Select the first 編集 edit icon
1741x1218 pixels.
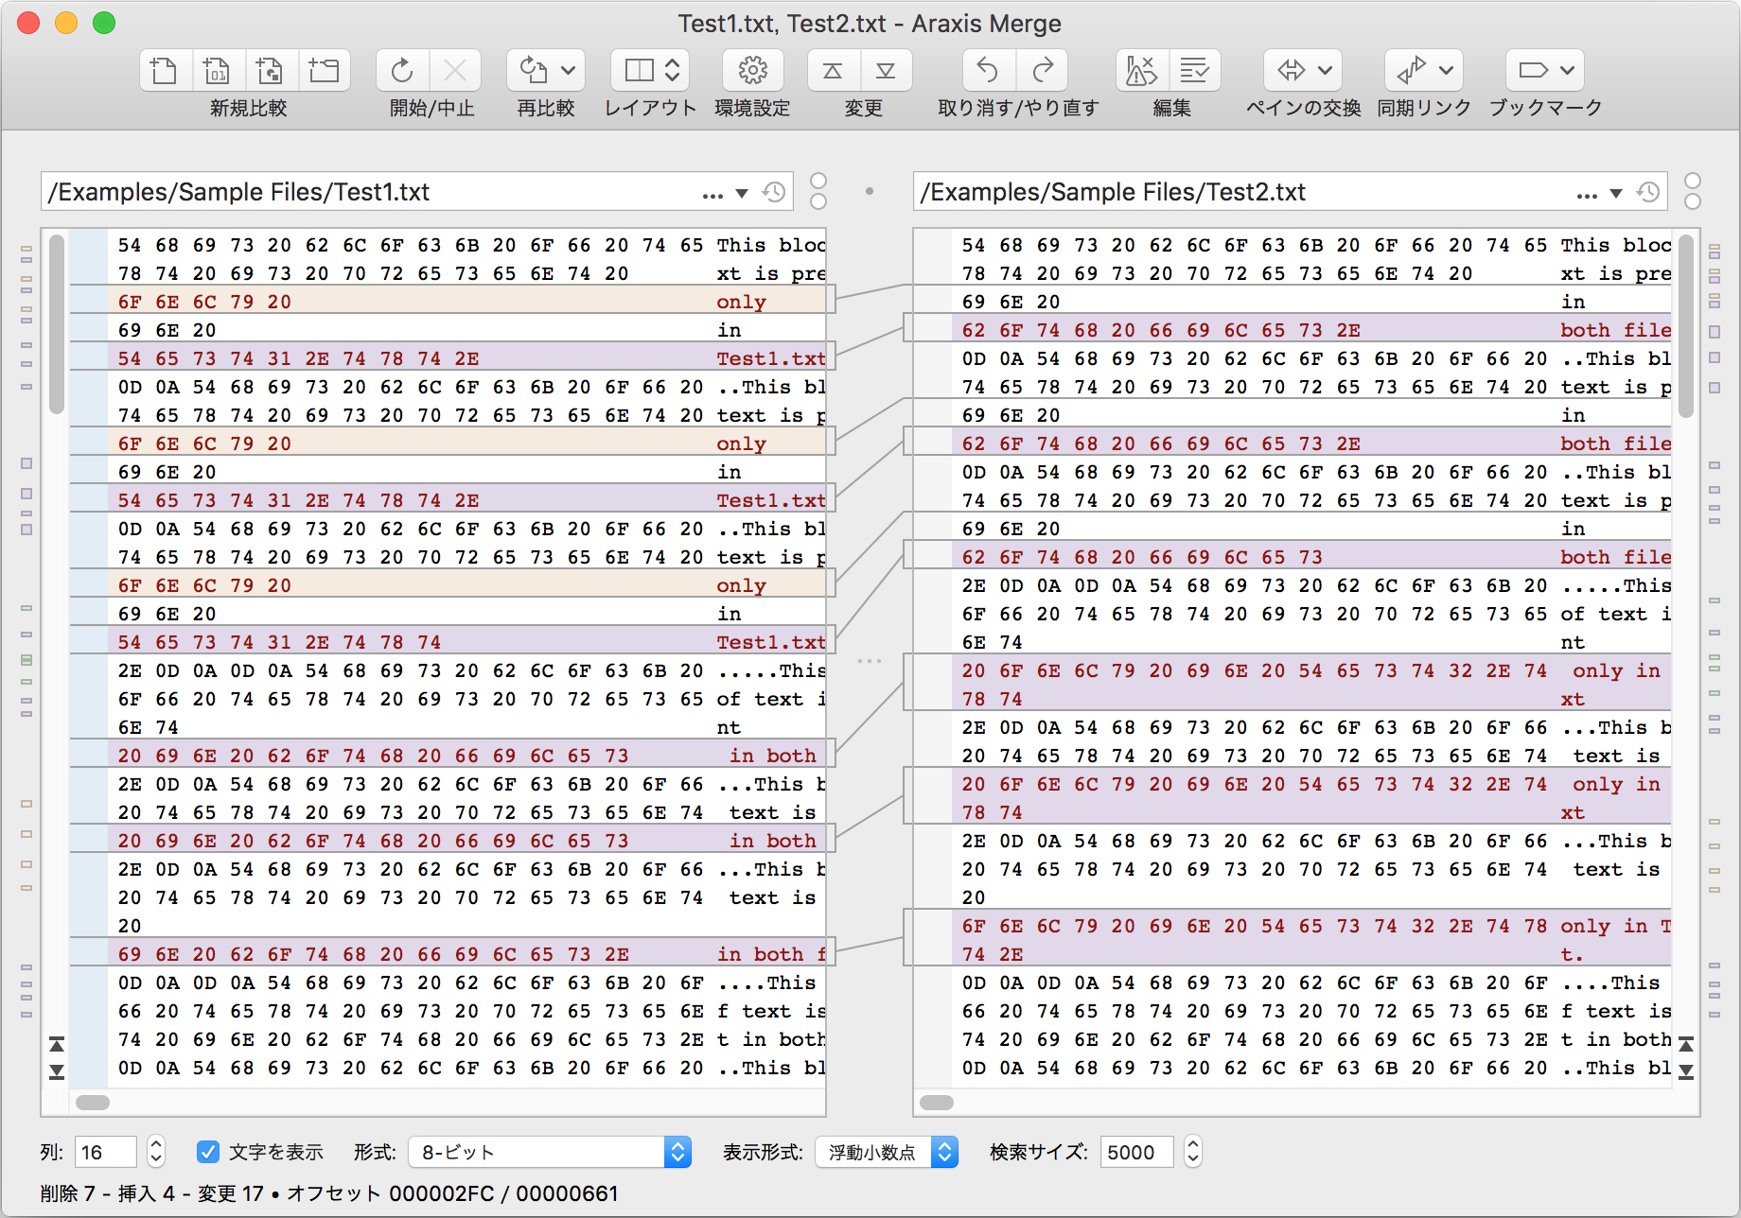tap(1140, 69)
